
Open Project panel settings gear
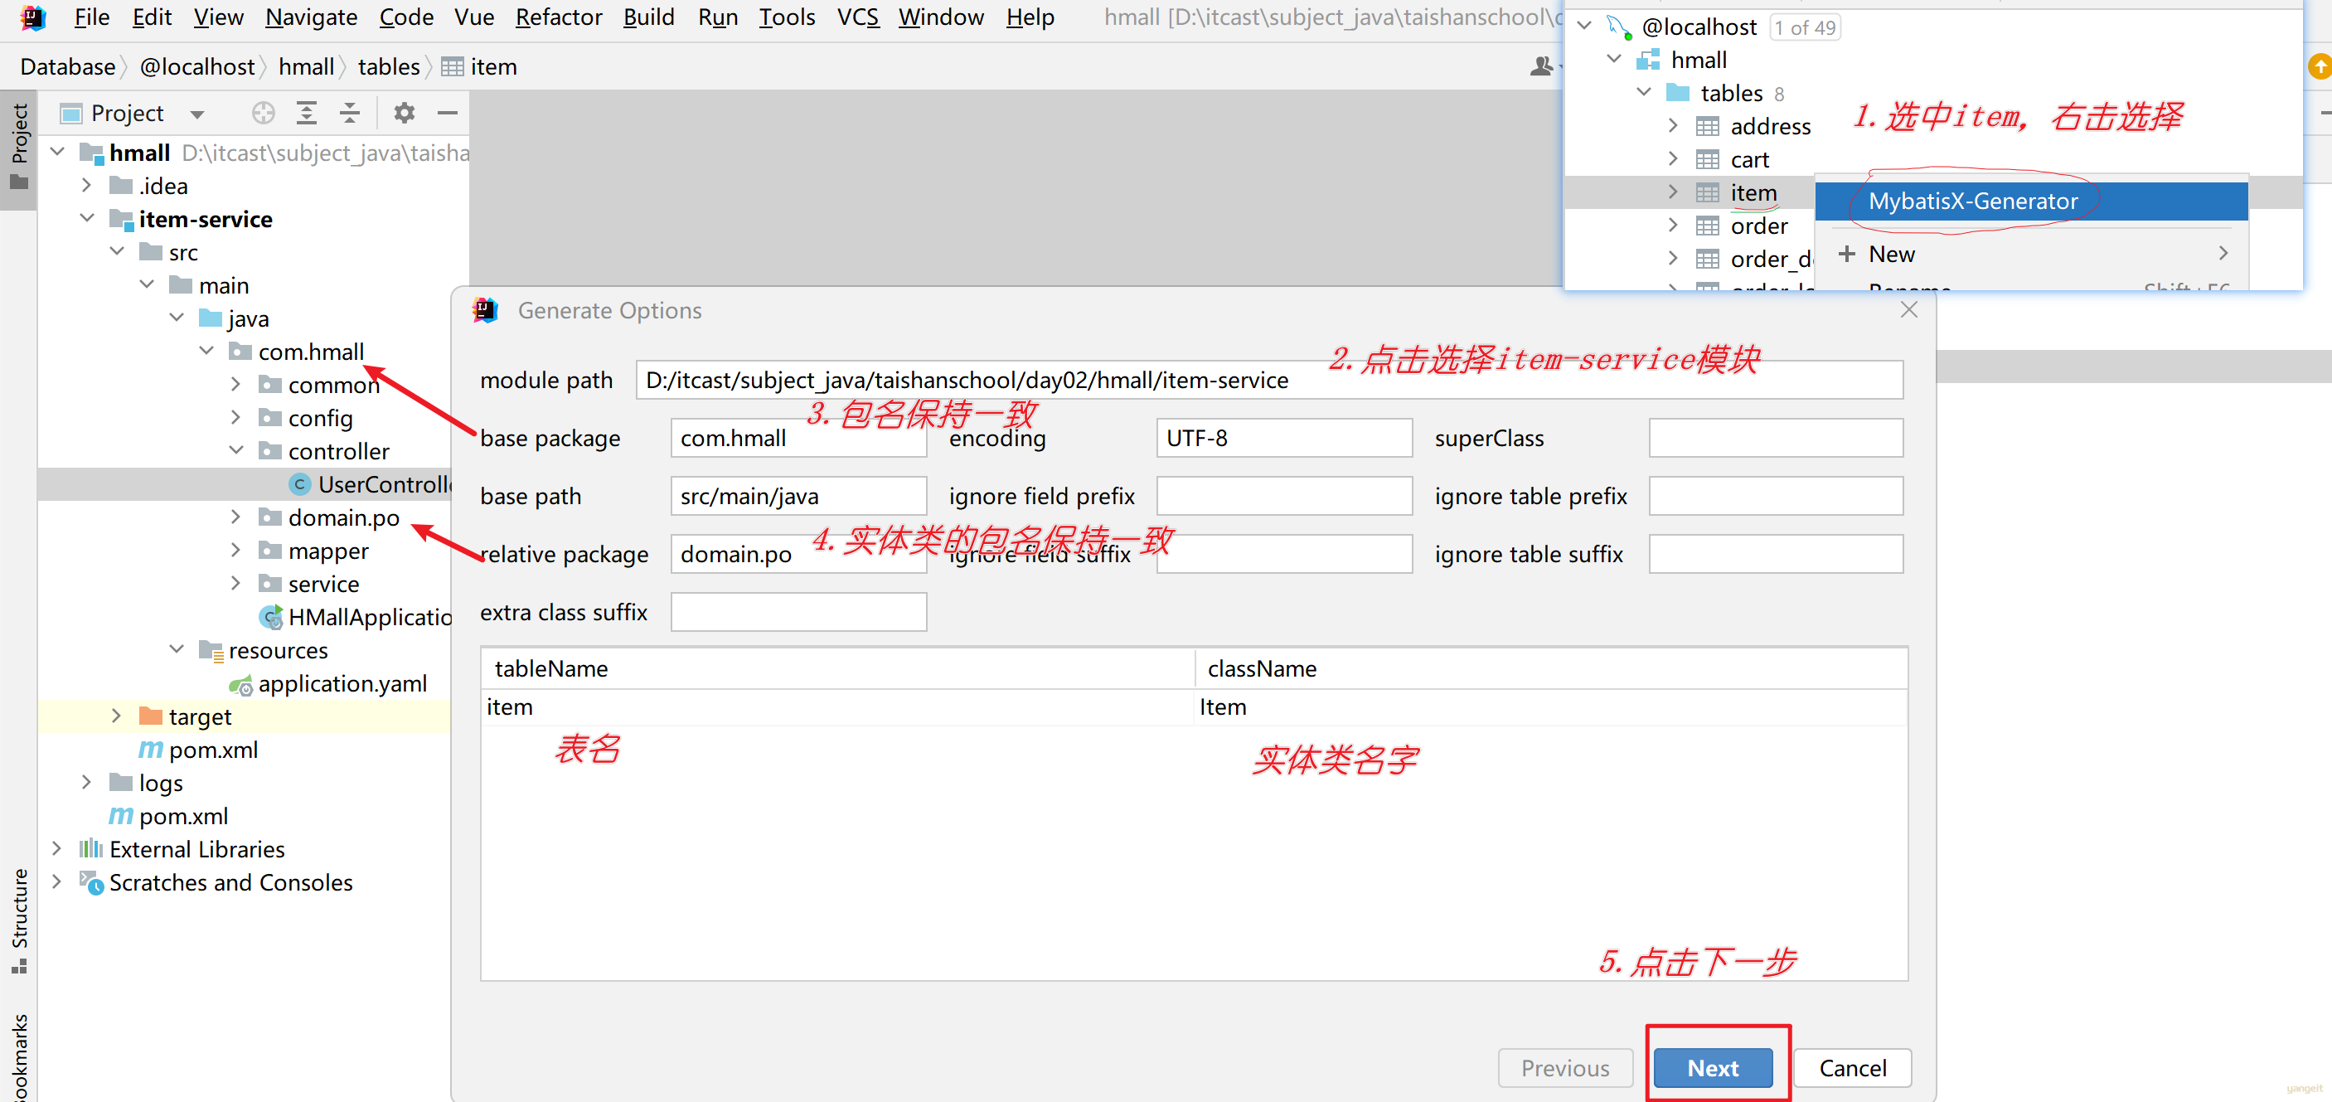(404, 114)
